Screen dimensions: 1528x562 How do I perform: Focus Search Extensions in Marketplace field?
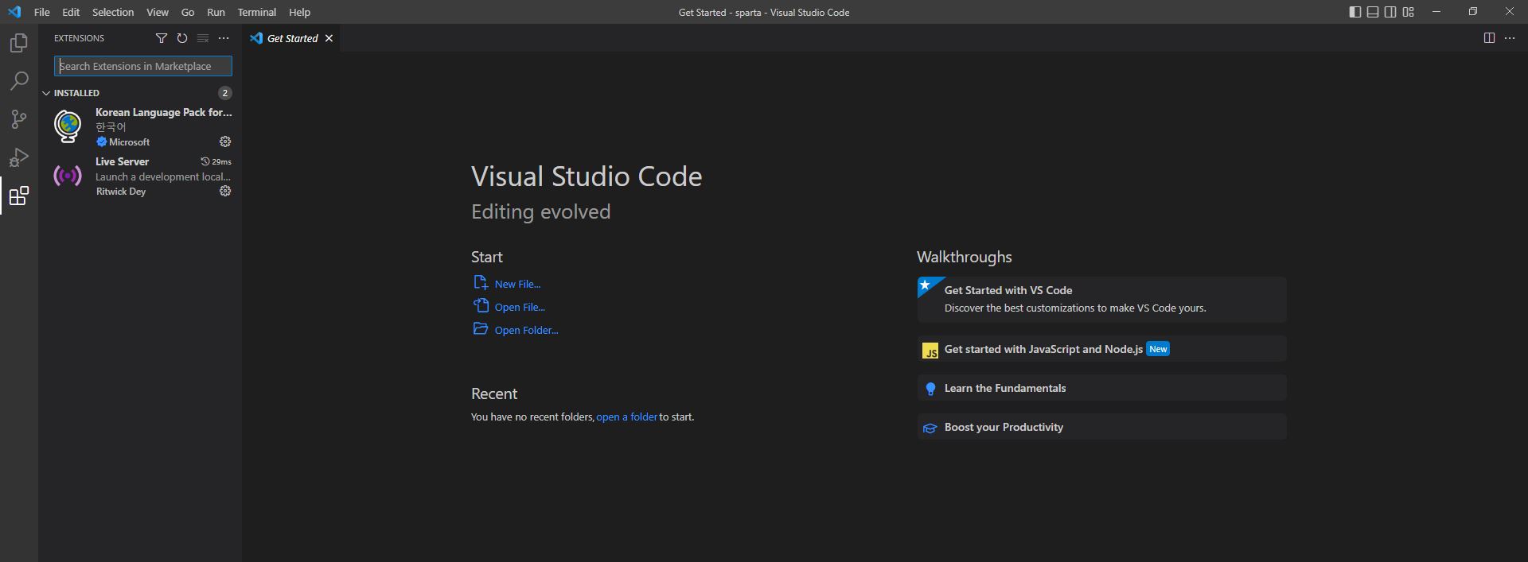pyautogui.click(x=143, y=66)
